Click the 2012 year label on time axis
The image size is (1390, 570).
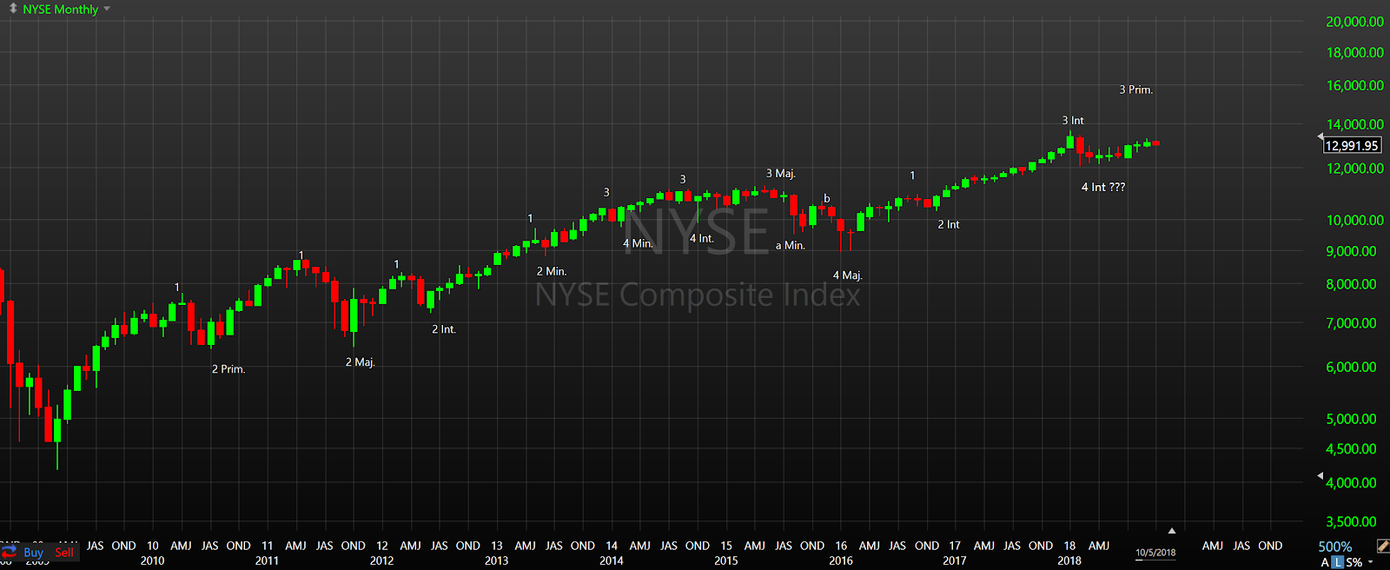[x=381, y=560]
